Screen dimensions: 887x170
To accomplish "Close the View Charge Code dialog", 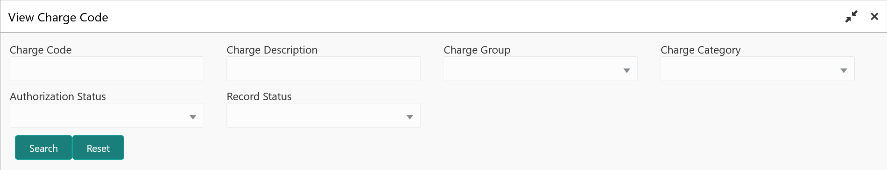I will 874,17.
